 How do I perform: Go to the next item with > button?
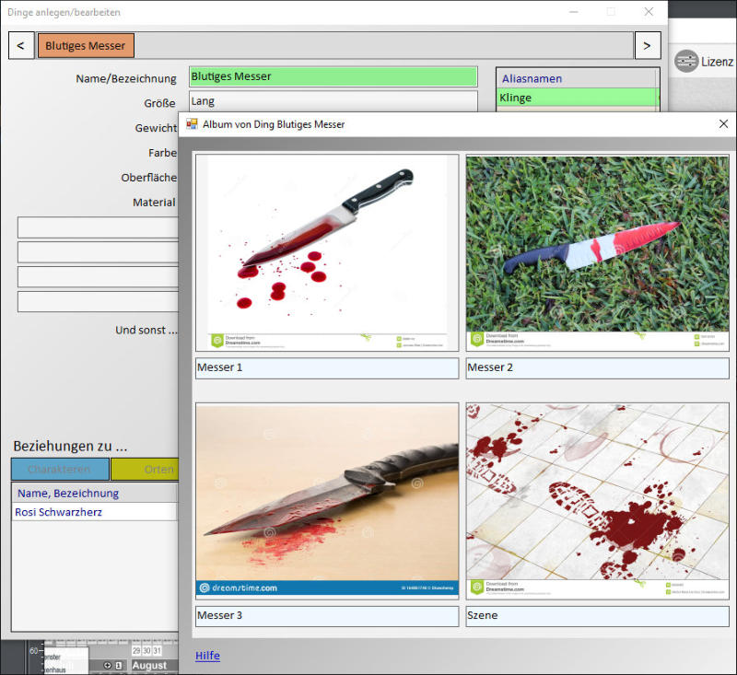point(647,45)
